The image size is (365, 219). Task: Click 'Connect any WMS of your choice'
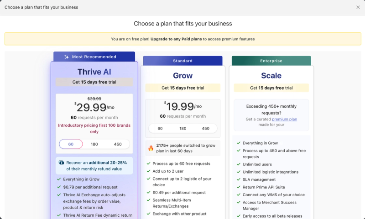click(x=273, y=194)
